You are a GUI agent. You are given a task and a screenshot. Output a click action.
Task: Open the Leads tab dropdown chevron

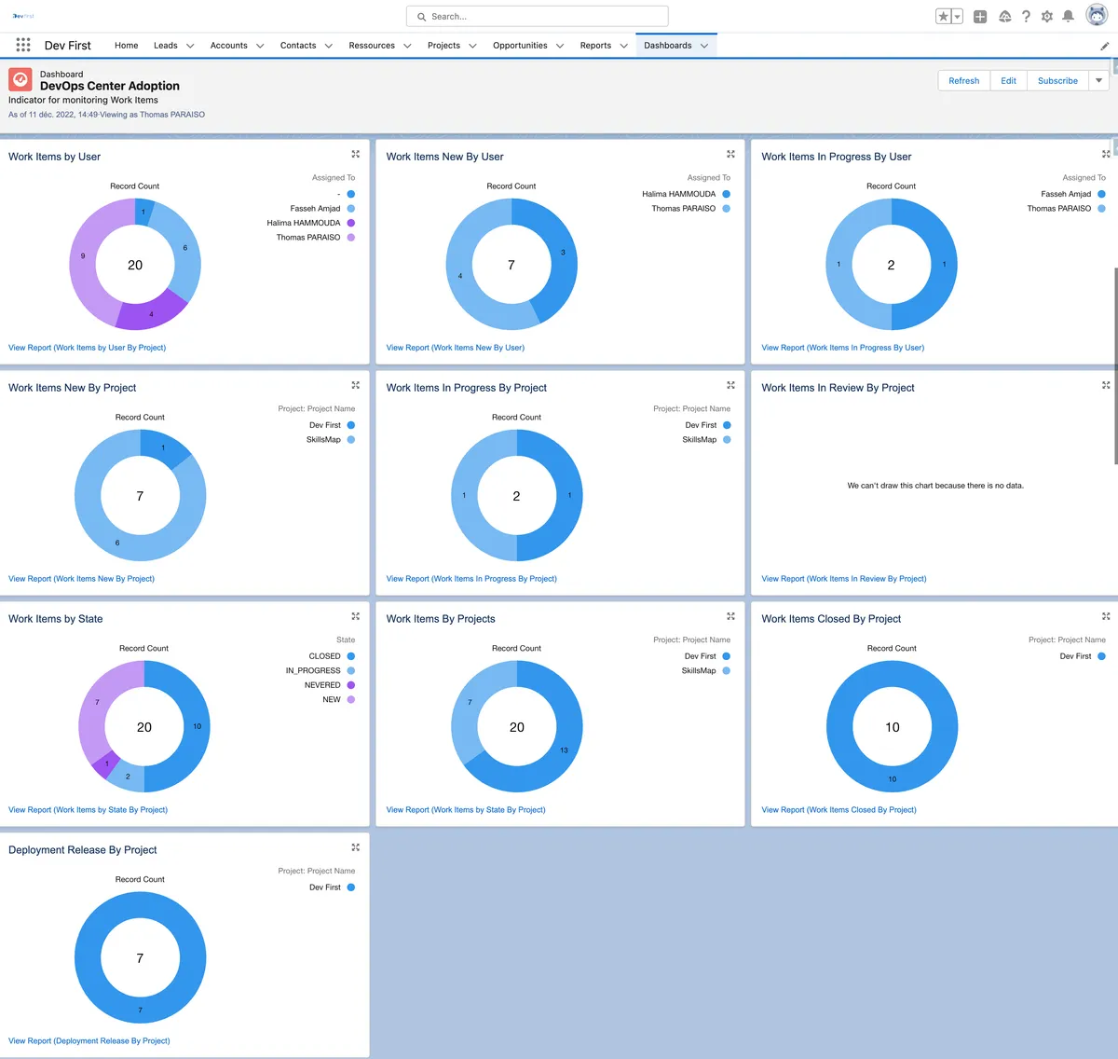[190, 46]
